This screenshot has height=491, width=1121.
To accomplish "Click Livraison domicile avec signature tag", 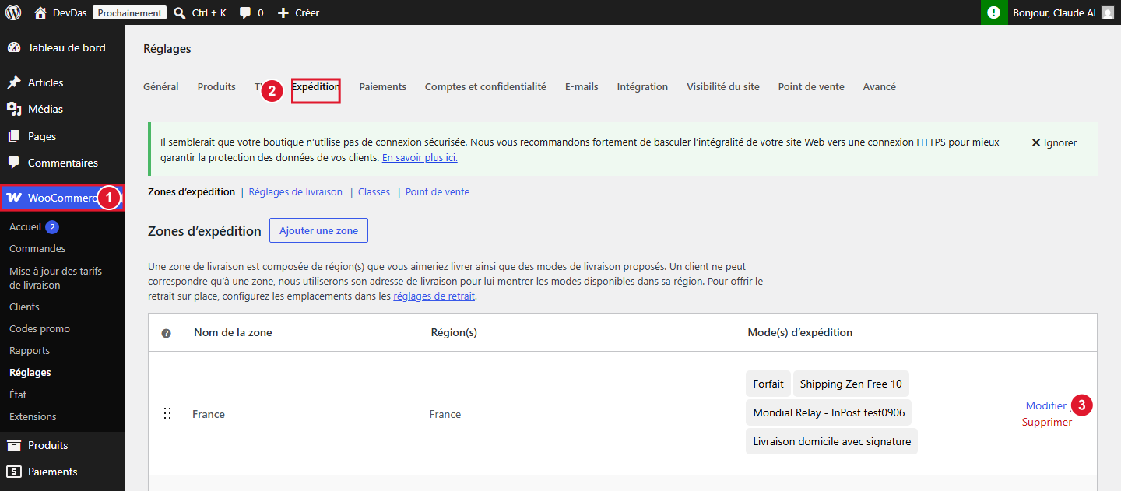I will tap(831, 441).
